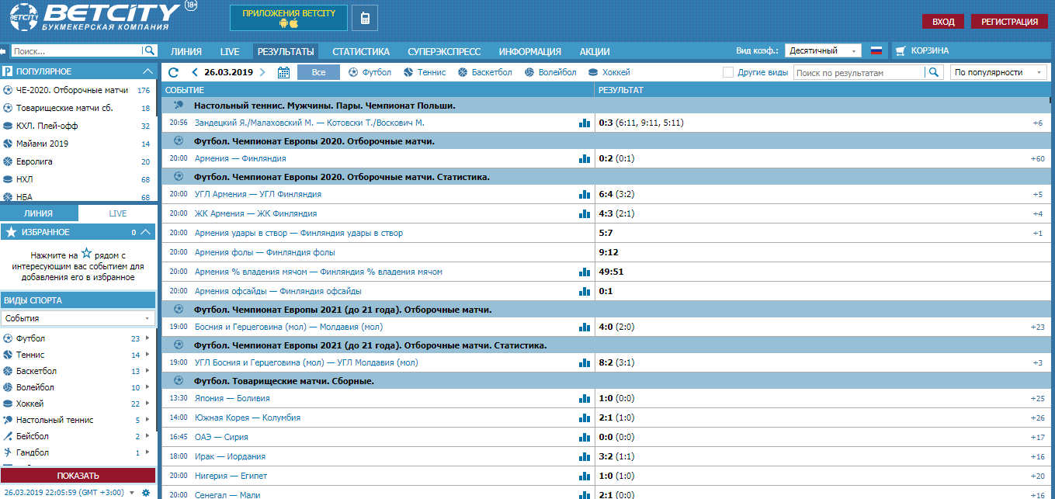
Task: Expand +23 details for Босния и Герцеговина match
Action: click(x=1037, y=327)
